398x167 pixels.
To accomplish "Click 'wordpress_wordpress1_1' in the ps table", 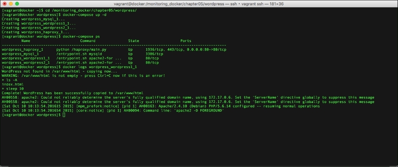I will (26, 58).
